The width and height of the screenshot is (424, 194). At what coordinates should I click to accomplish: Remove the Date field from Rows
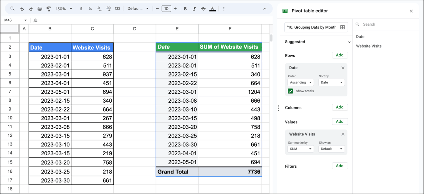[343, 68]
